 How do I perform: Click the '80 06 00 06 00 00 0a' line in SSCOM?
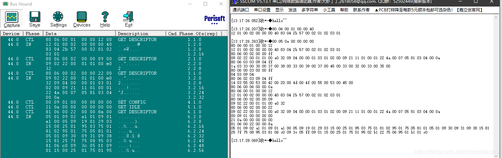252,87
